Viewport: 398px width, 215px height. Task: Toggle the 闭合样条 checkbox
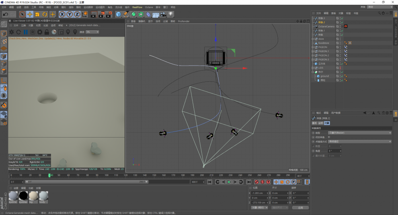(x=329, y=137)
